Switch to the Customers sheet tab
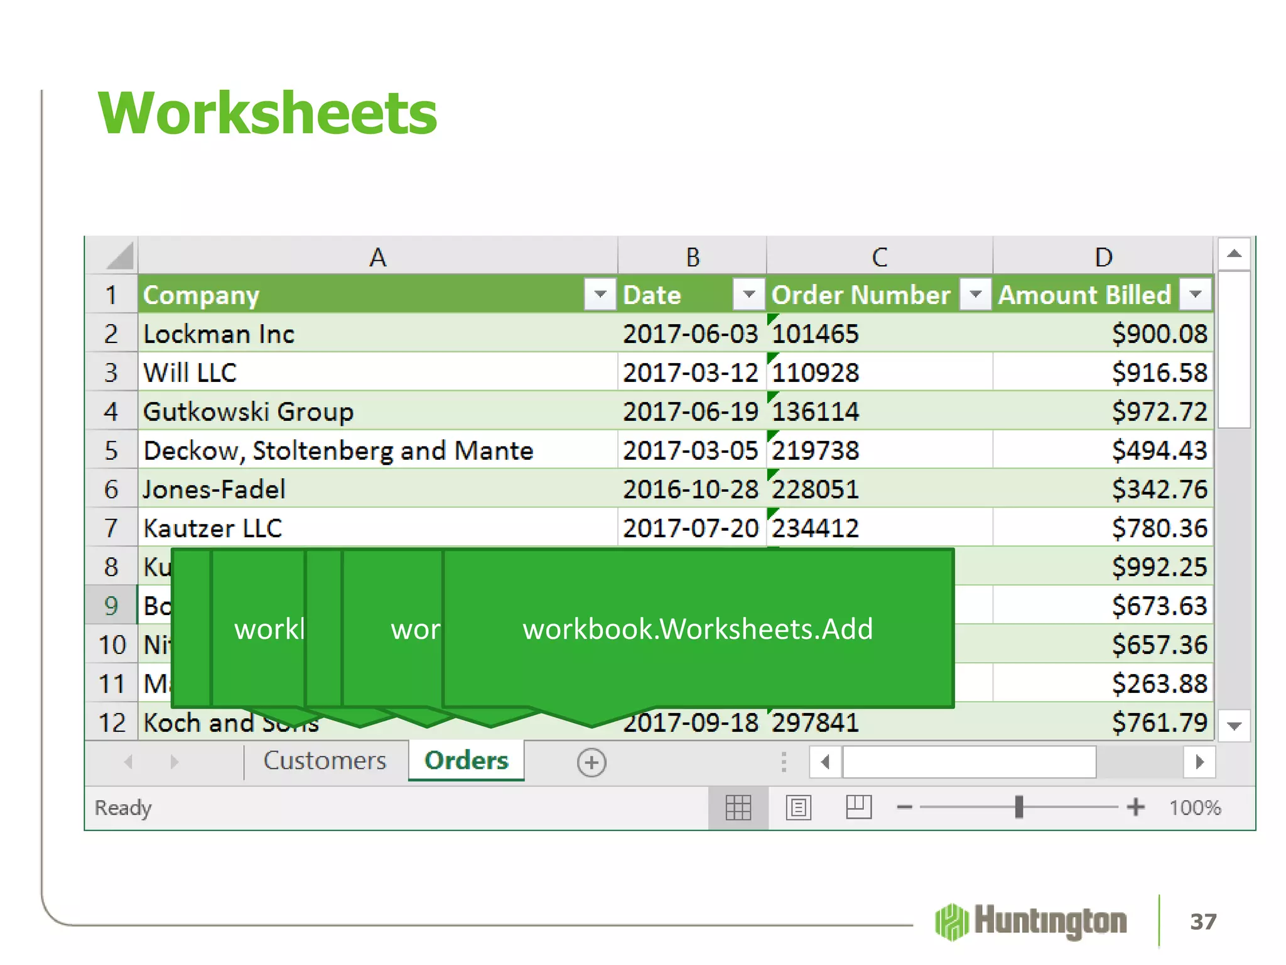 325,761
